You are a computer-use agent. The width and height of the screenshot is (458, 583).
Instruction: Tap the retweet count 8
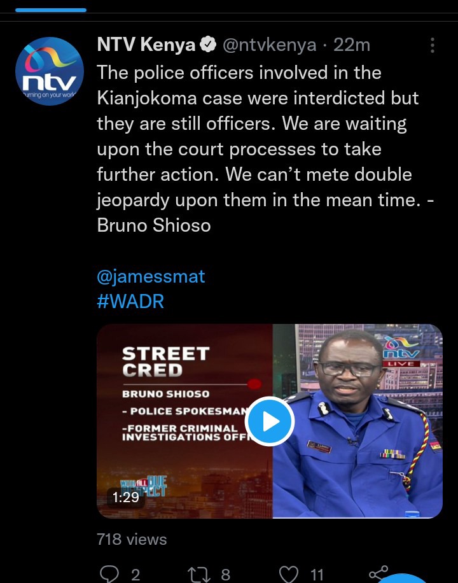(x=226, y=575)
